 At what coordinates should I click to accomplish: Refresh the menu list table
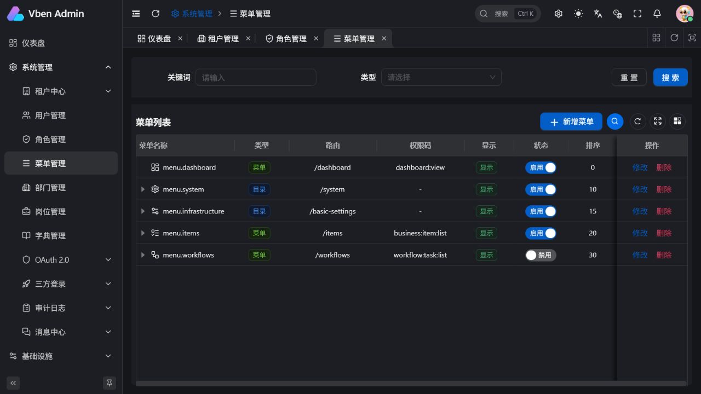(x=637, y=121)
